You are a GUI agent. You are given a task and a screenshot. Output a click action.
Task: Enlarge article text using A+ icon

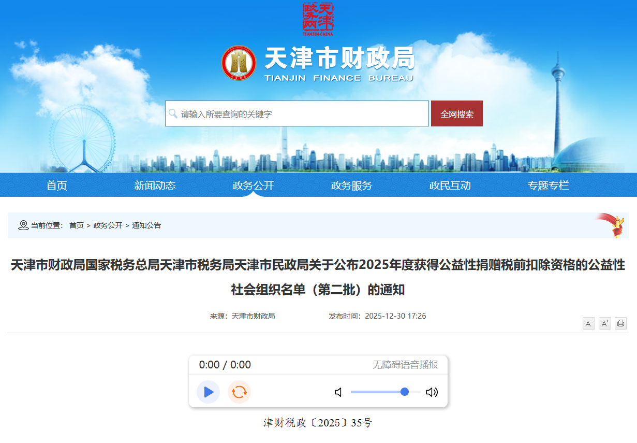[x=604, y=323]
